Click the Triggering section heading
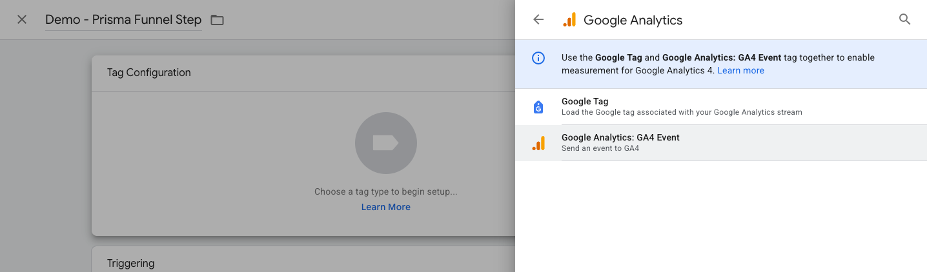Image resolution: width=927 pixels, height=272 pixels. point(131,263)
